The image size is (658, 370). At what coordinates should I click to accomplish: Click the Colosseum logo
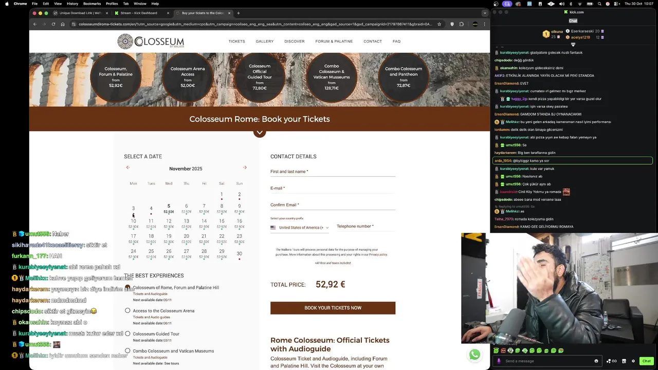[151, 42]
